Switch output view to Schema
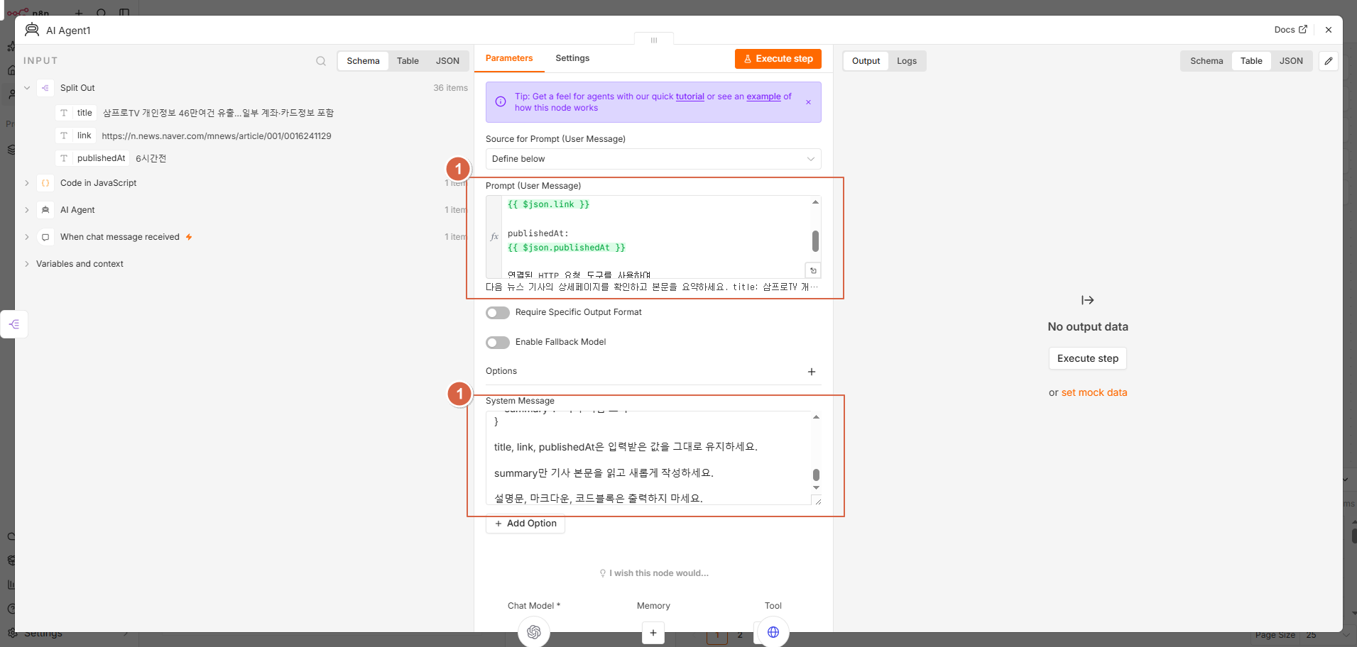Screen dimensions: 1357x647 tap(1206, 61)
